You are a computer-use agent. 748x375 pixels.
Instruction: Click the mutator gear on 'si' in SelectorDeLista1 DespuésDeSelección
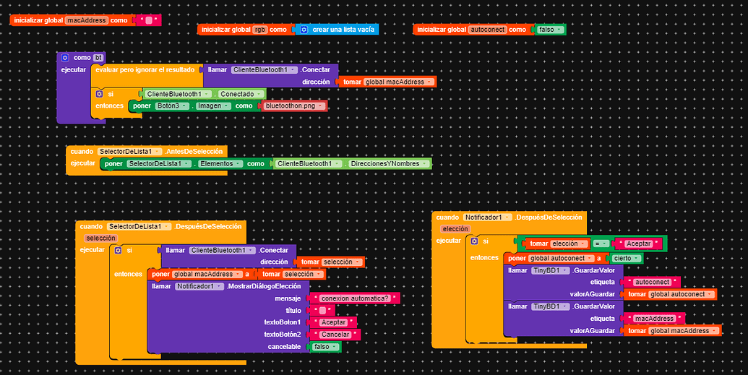click(x=119, y=250)
